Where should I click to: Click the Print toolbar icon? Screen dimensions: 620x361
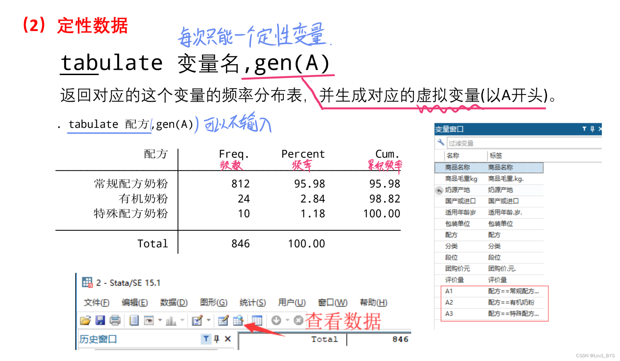pyautogui.click(x=114, y=321)
